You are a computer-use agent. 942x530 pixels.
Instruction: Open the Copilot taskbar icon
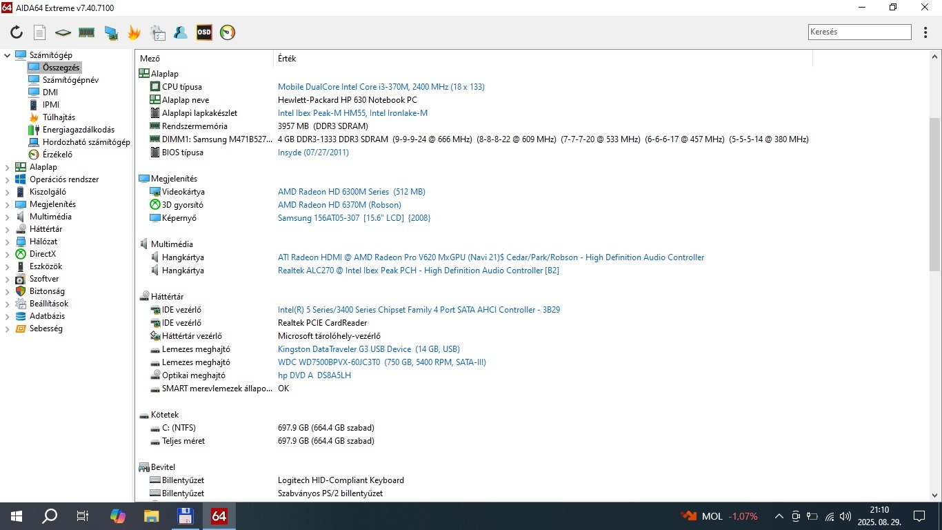point(118,516)
